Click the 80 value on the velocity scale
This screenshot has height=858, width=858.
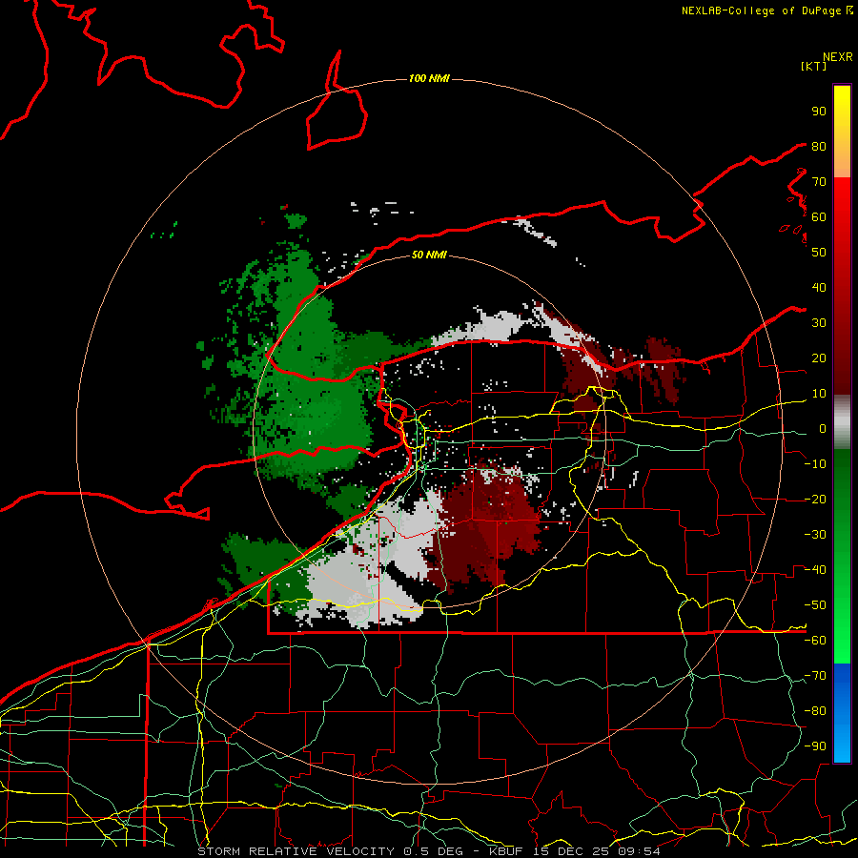(x=819, y=146)
